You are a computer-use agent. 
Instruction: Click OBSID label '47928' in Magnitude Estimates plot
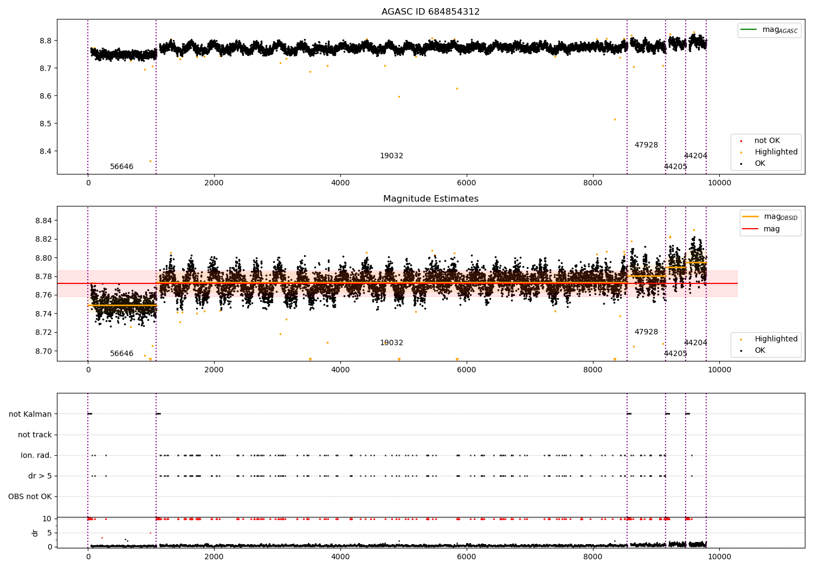(x=646, y=332)
